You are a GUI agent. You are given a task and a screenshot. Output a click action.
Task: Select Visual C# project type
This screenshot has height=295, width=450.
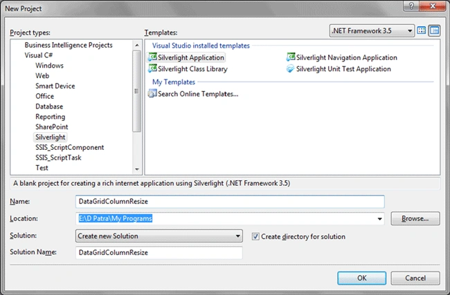(x=39, y=55)
